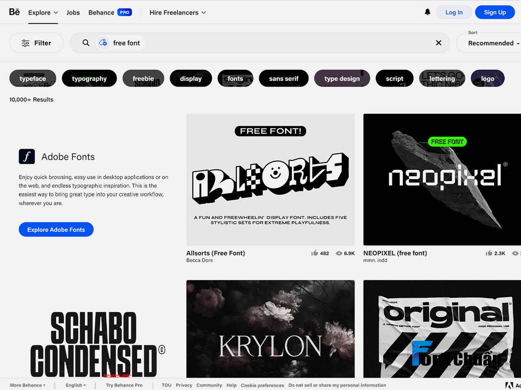Screen dimensions: 521x390
Task: Click the PRO badge next to Behance
Action: (x=125, y=12)
